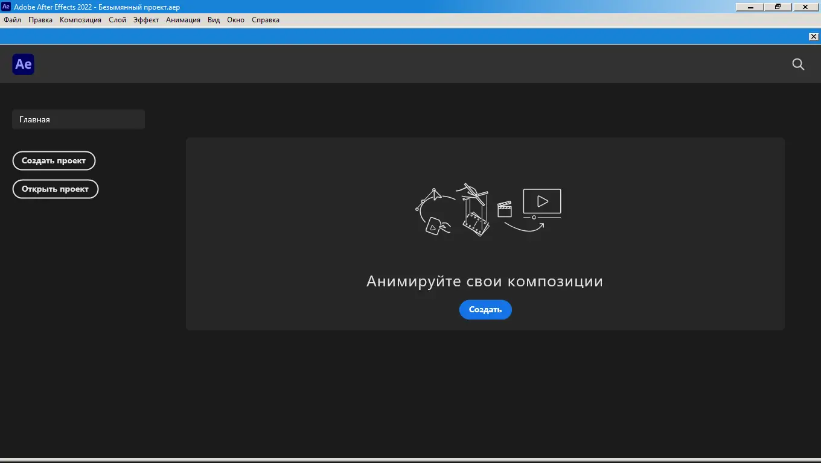Click the Создать проект button
This screenshot has width=821, height=463.
pos(54,160)
